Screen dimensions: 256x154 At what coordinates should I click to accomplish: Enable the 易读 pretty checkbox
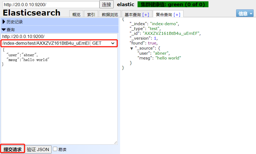point(55,149)
